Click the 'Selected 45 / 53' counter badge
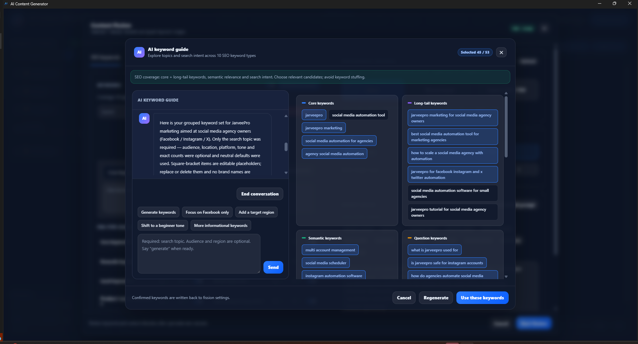The image size is (638, 344). tap(475, 52)
